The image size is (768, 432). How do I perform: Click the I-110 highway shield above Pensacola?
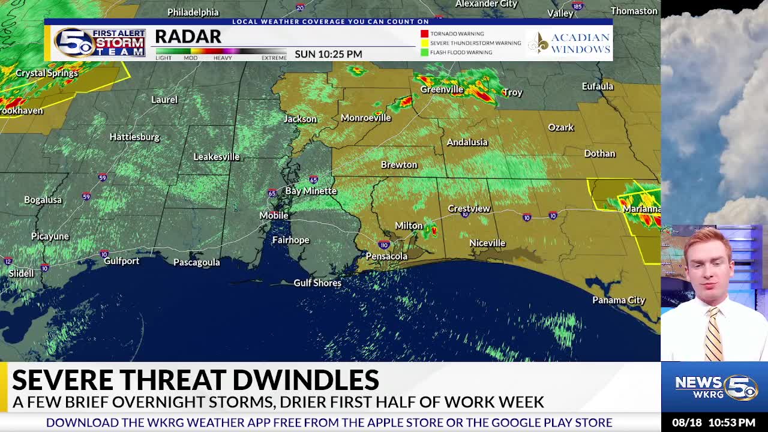(x=384, y=245)
